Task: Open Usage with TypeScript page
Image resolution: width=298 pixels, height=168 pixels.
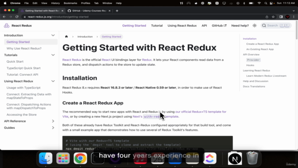Action: [24, 88]
